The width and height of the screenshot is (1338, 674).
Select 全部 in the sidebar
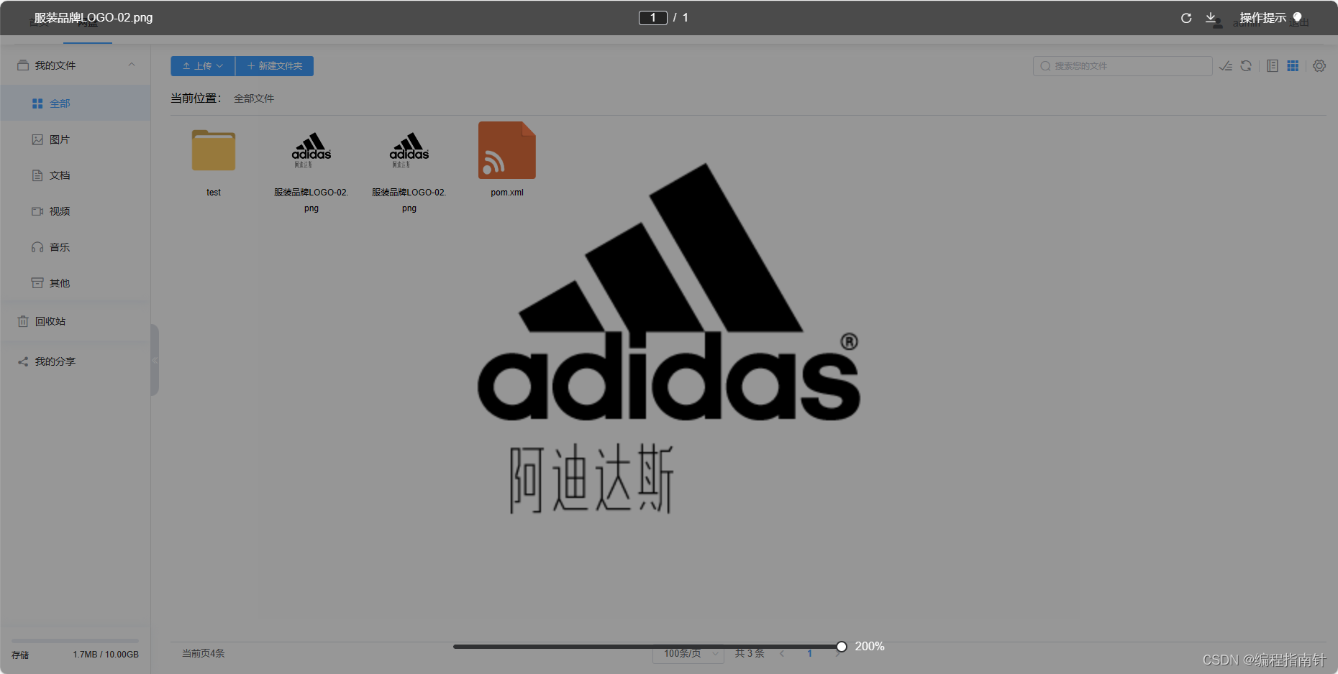(75, 103)
